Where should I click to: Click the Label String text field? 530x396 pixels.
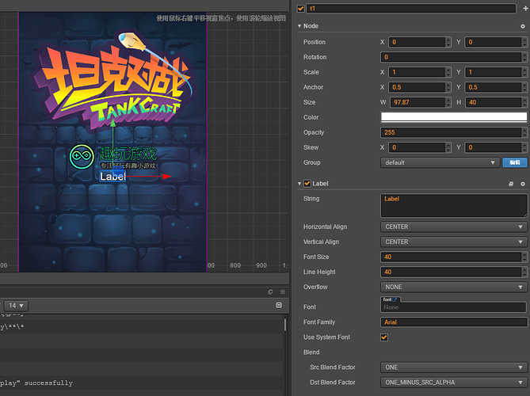click(454, 205)
